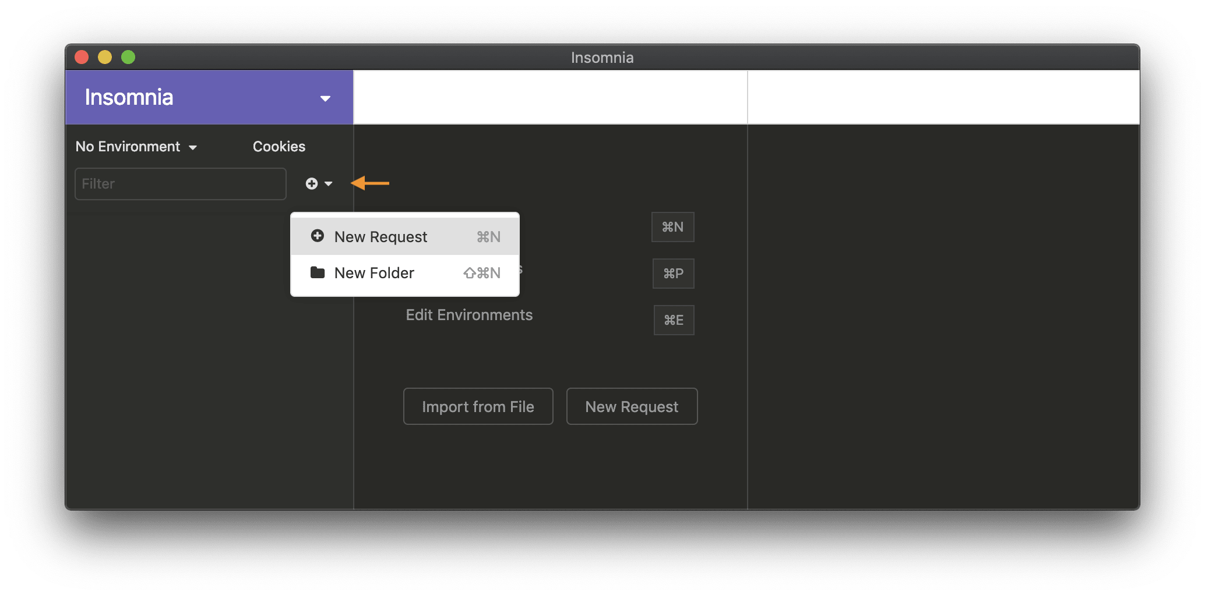1205x596 pixels.
Task: Click the ⌘P shortcut hint box
Action: (673, 274)
